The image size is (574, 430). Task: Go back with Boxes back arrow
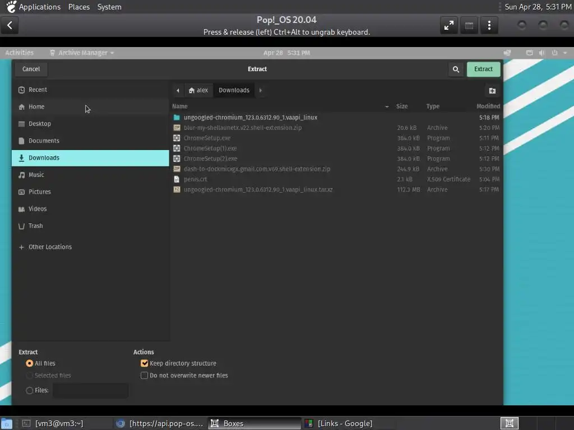(10, 25)
